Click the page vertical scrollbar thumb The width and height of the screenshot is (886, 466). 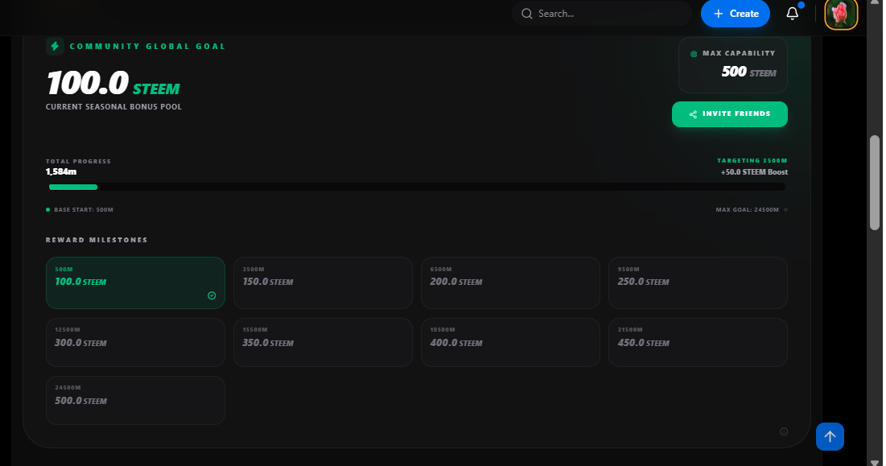[x=875, y=183]
